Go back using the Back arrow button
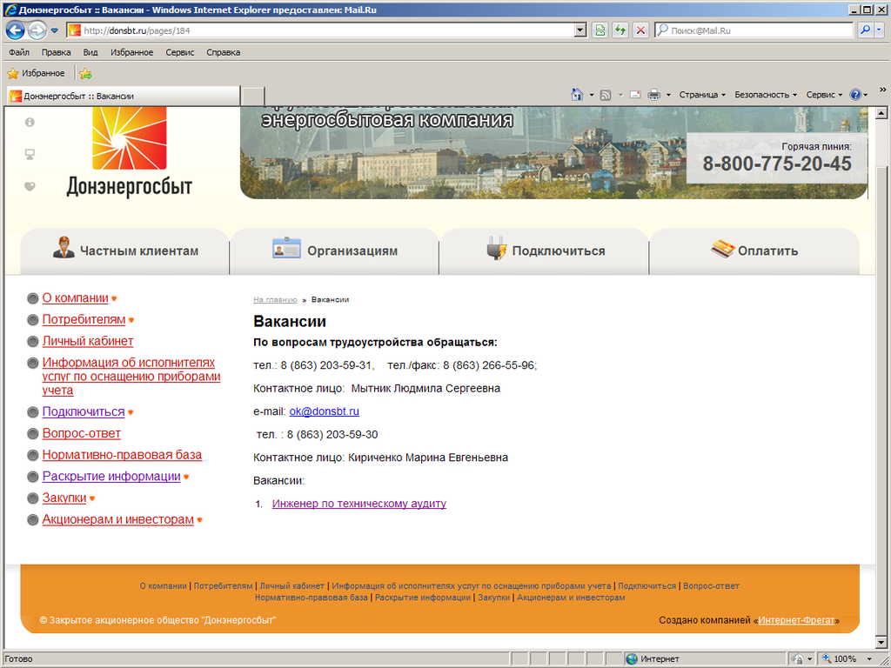The image size is (891, 668). [x=16, y=30]
